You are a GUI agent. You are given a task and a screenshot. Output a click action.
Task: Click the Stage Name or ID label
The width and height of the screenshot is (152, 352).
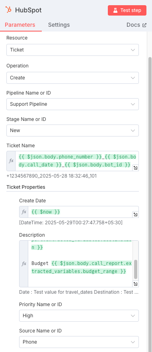point(26,119)
